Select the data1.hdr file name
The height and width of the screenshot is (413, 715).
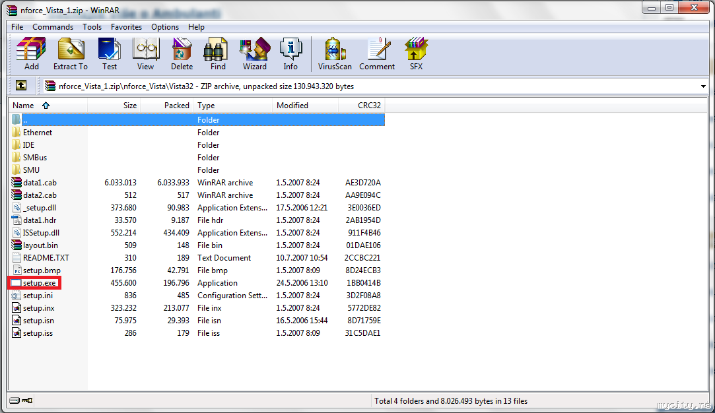tap(40, 220)
